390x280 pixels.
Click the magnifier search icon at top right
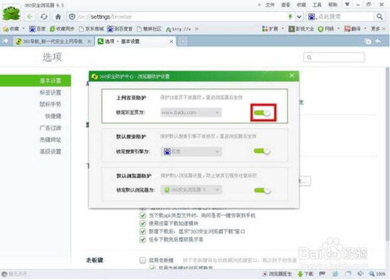380,17
